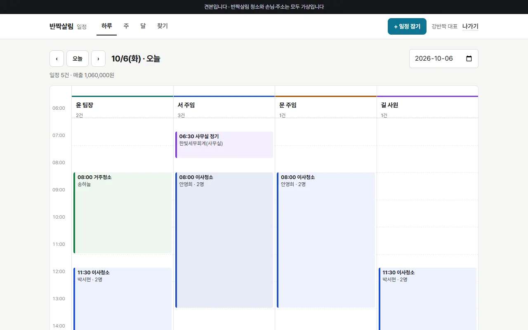Open 윤 팀장's 08:00 거주청소 송하늘 event
This screenshot has width=528, height=330.
[123, 213]
